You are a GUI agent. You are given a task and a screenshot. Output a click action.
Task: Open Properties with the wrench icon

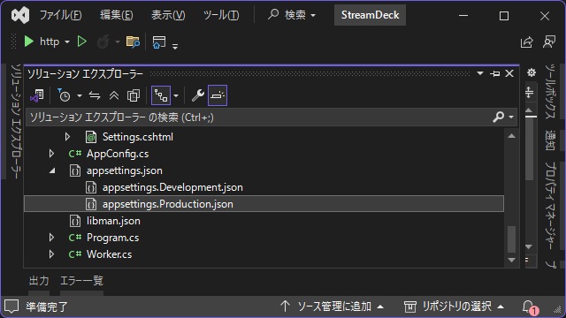(198, 95)
